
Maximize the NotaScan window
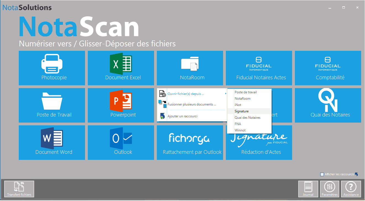tap(344, 7)
